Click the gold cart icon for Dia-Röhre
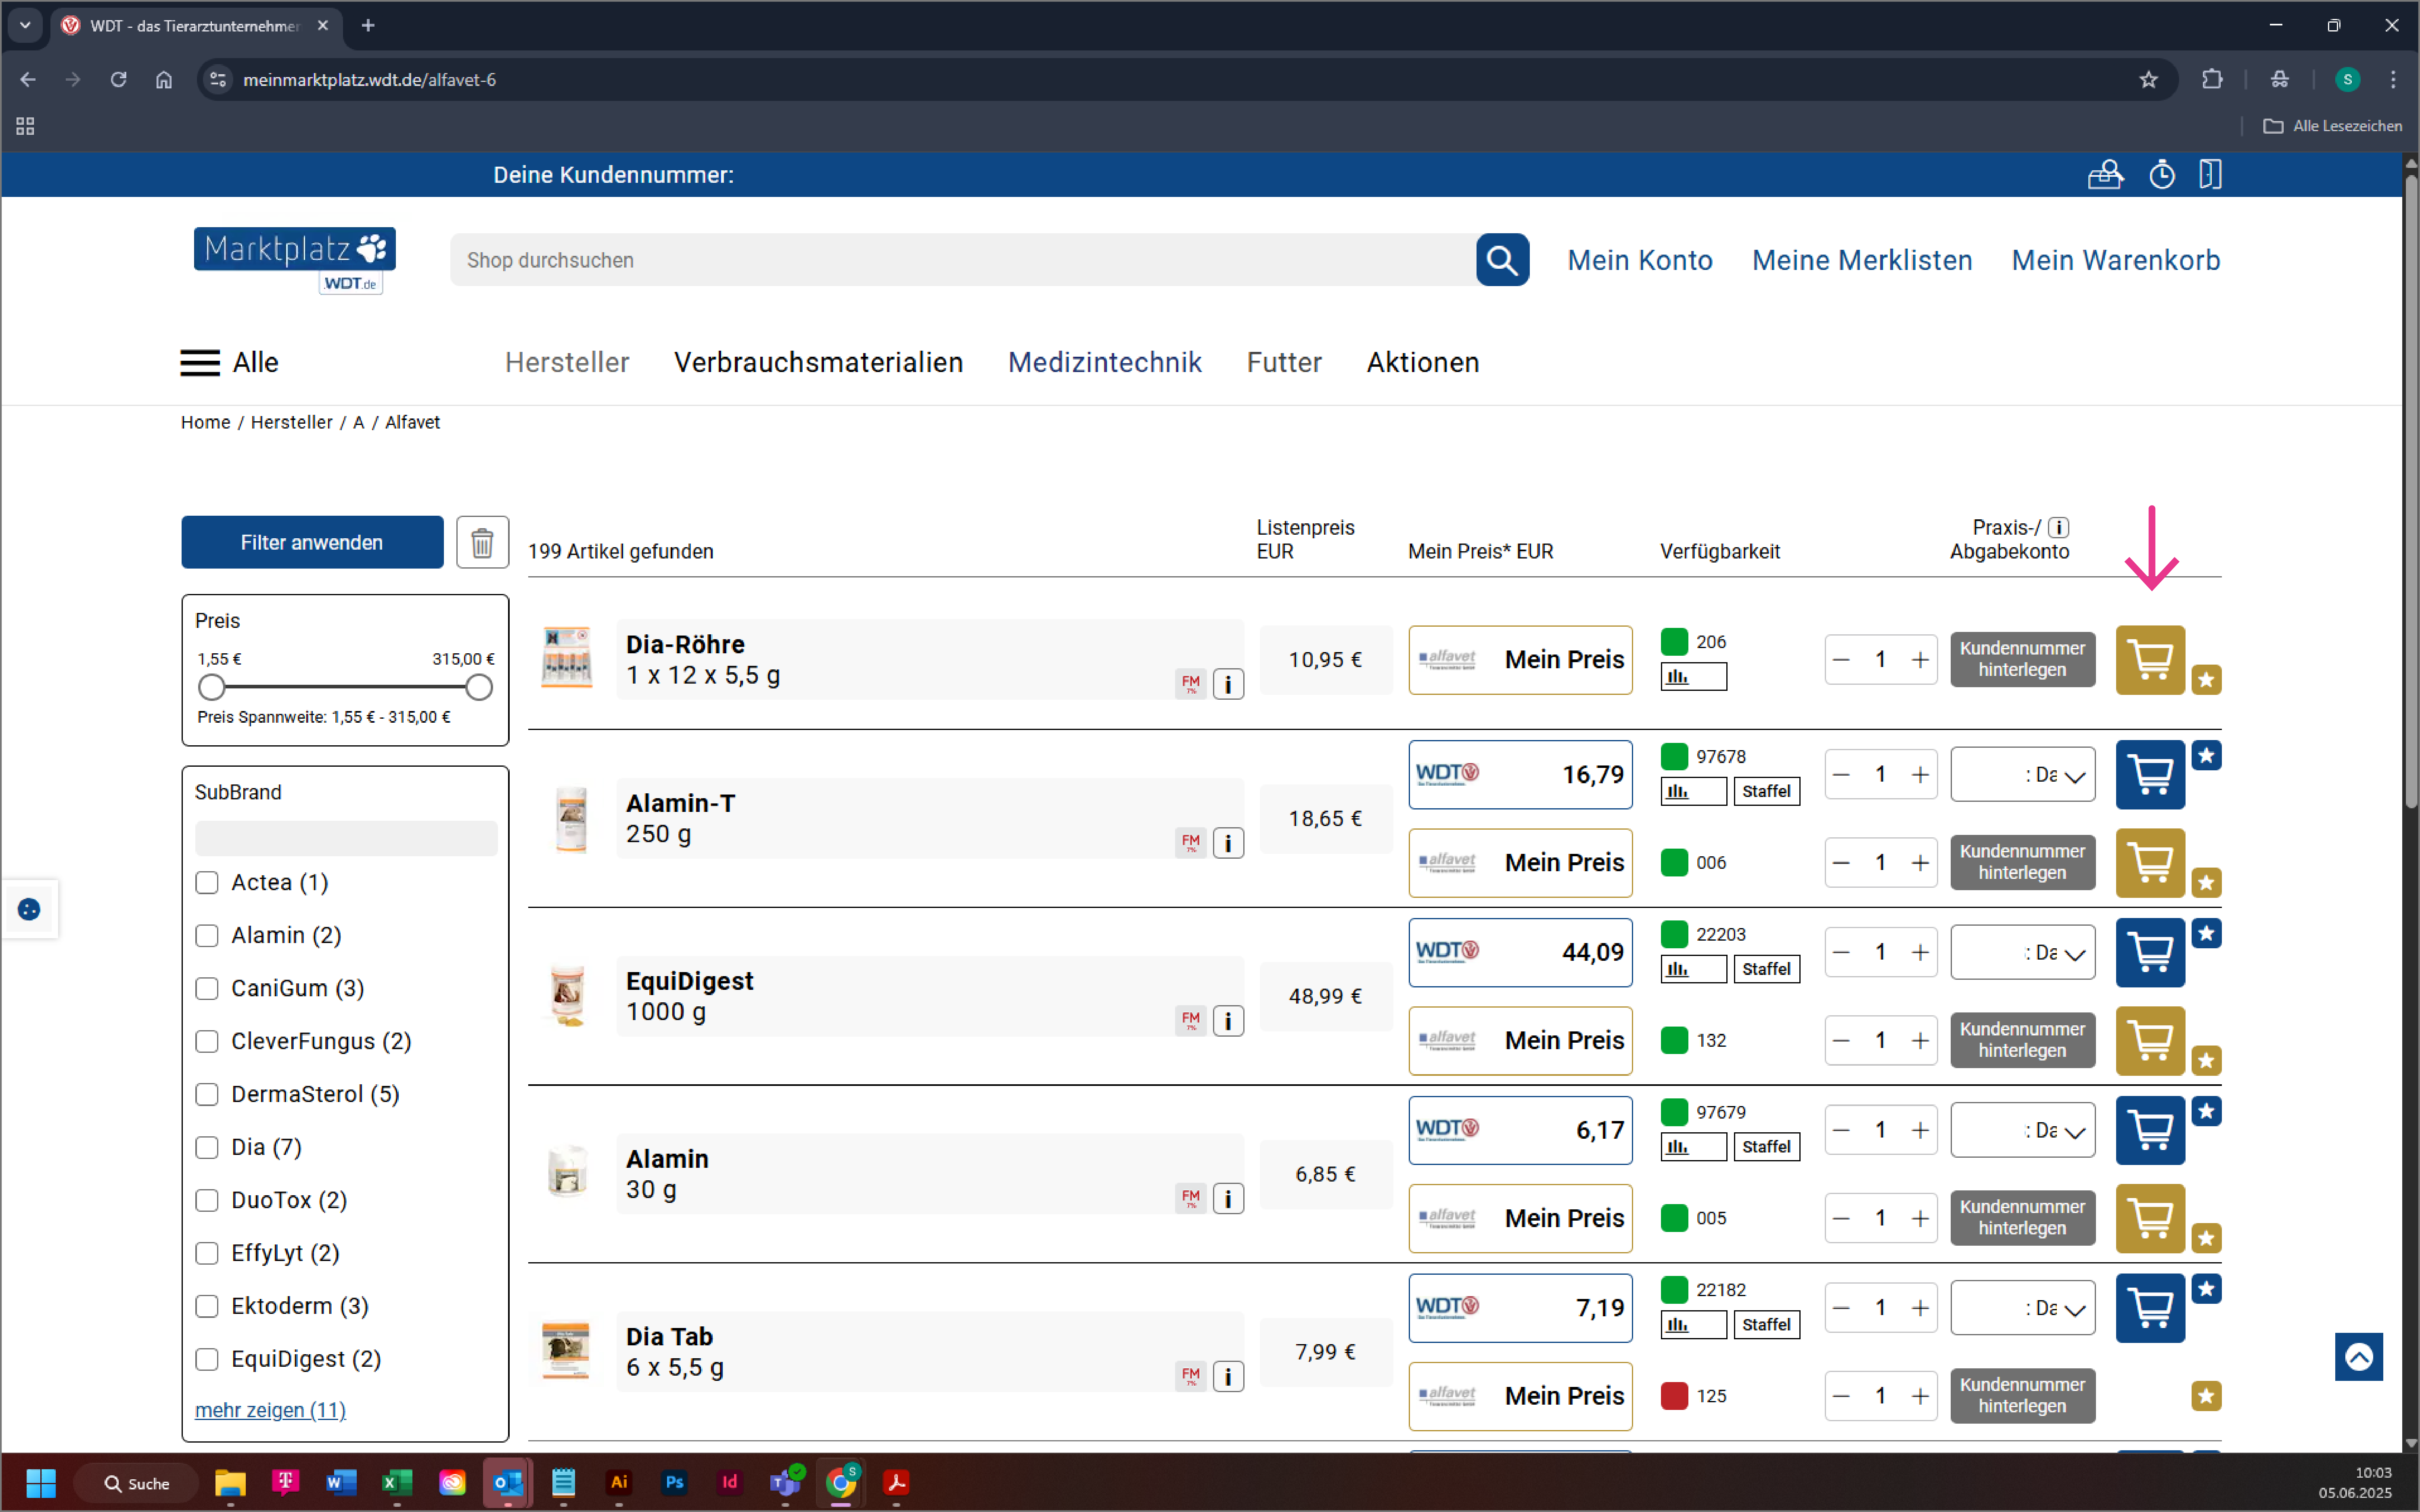 pyautogui.click(x=2150, y=660)
